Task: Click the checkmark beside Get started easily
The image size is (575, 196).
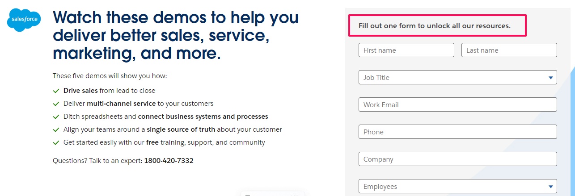Action: [x=56, y=142]
